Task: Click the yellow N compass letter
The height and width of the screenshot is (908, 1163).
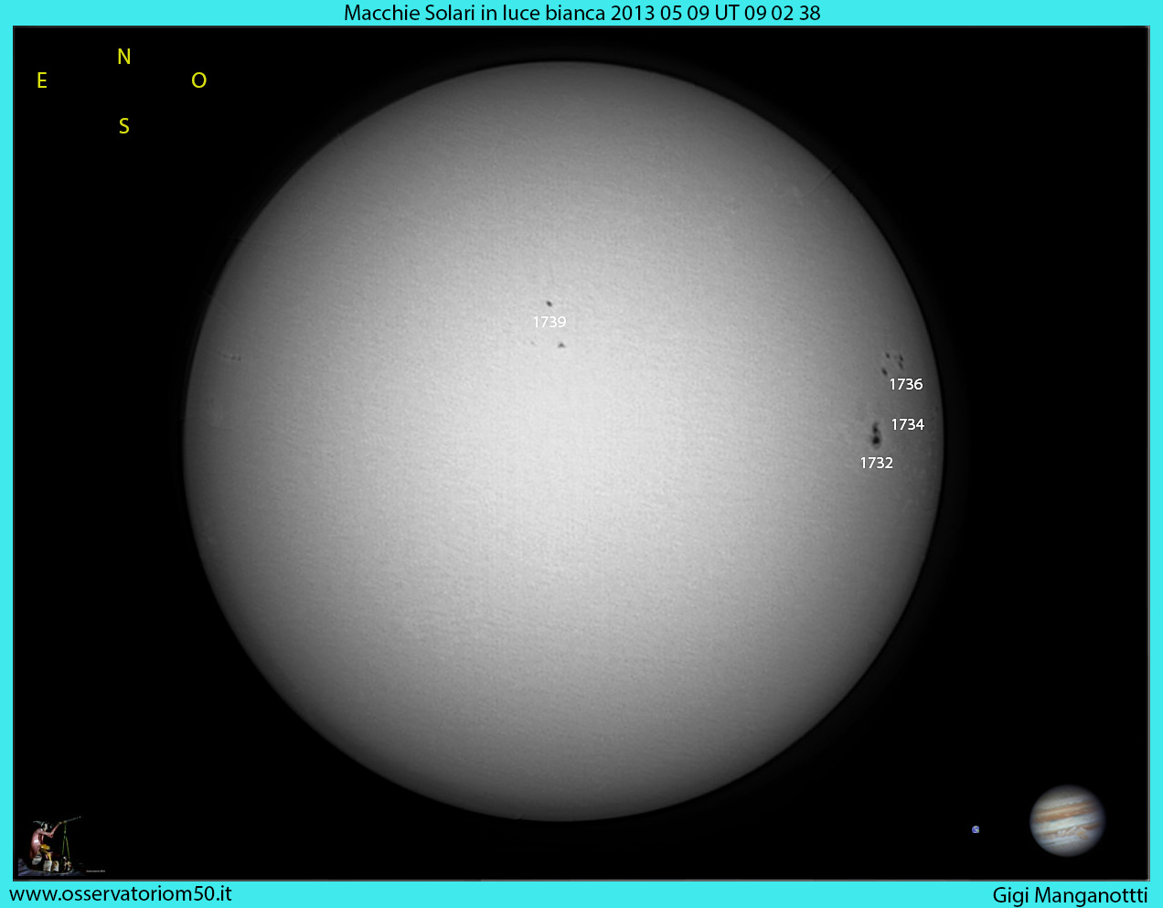Action: pos(124,57)
